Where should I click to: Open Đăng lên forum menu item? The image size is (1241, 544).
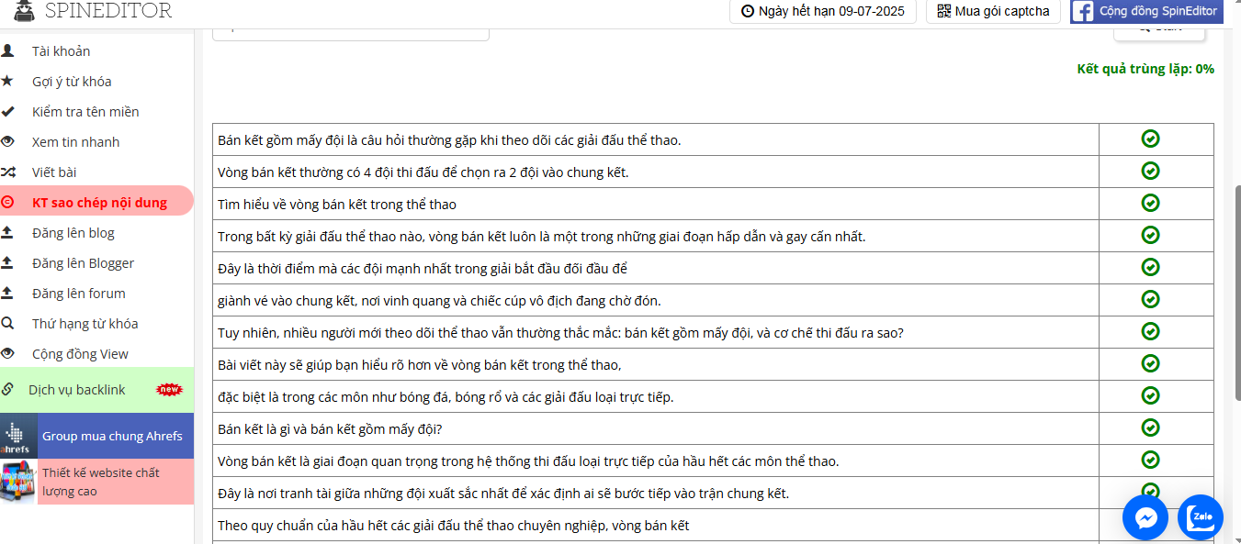coord(96,293)
